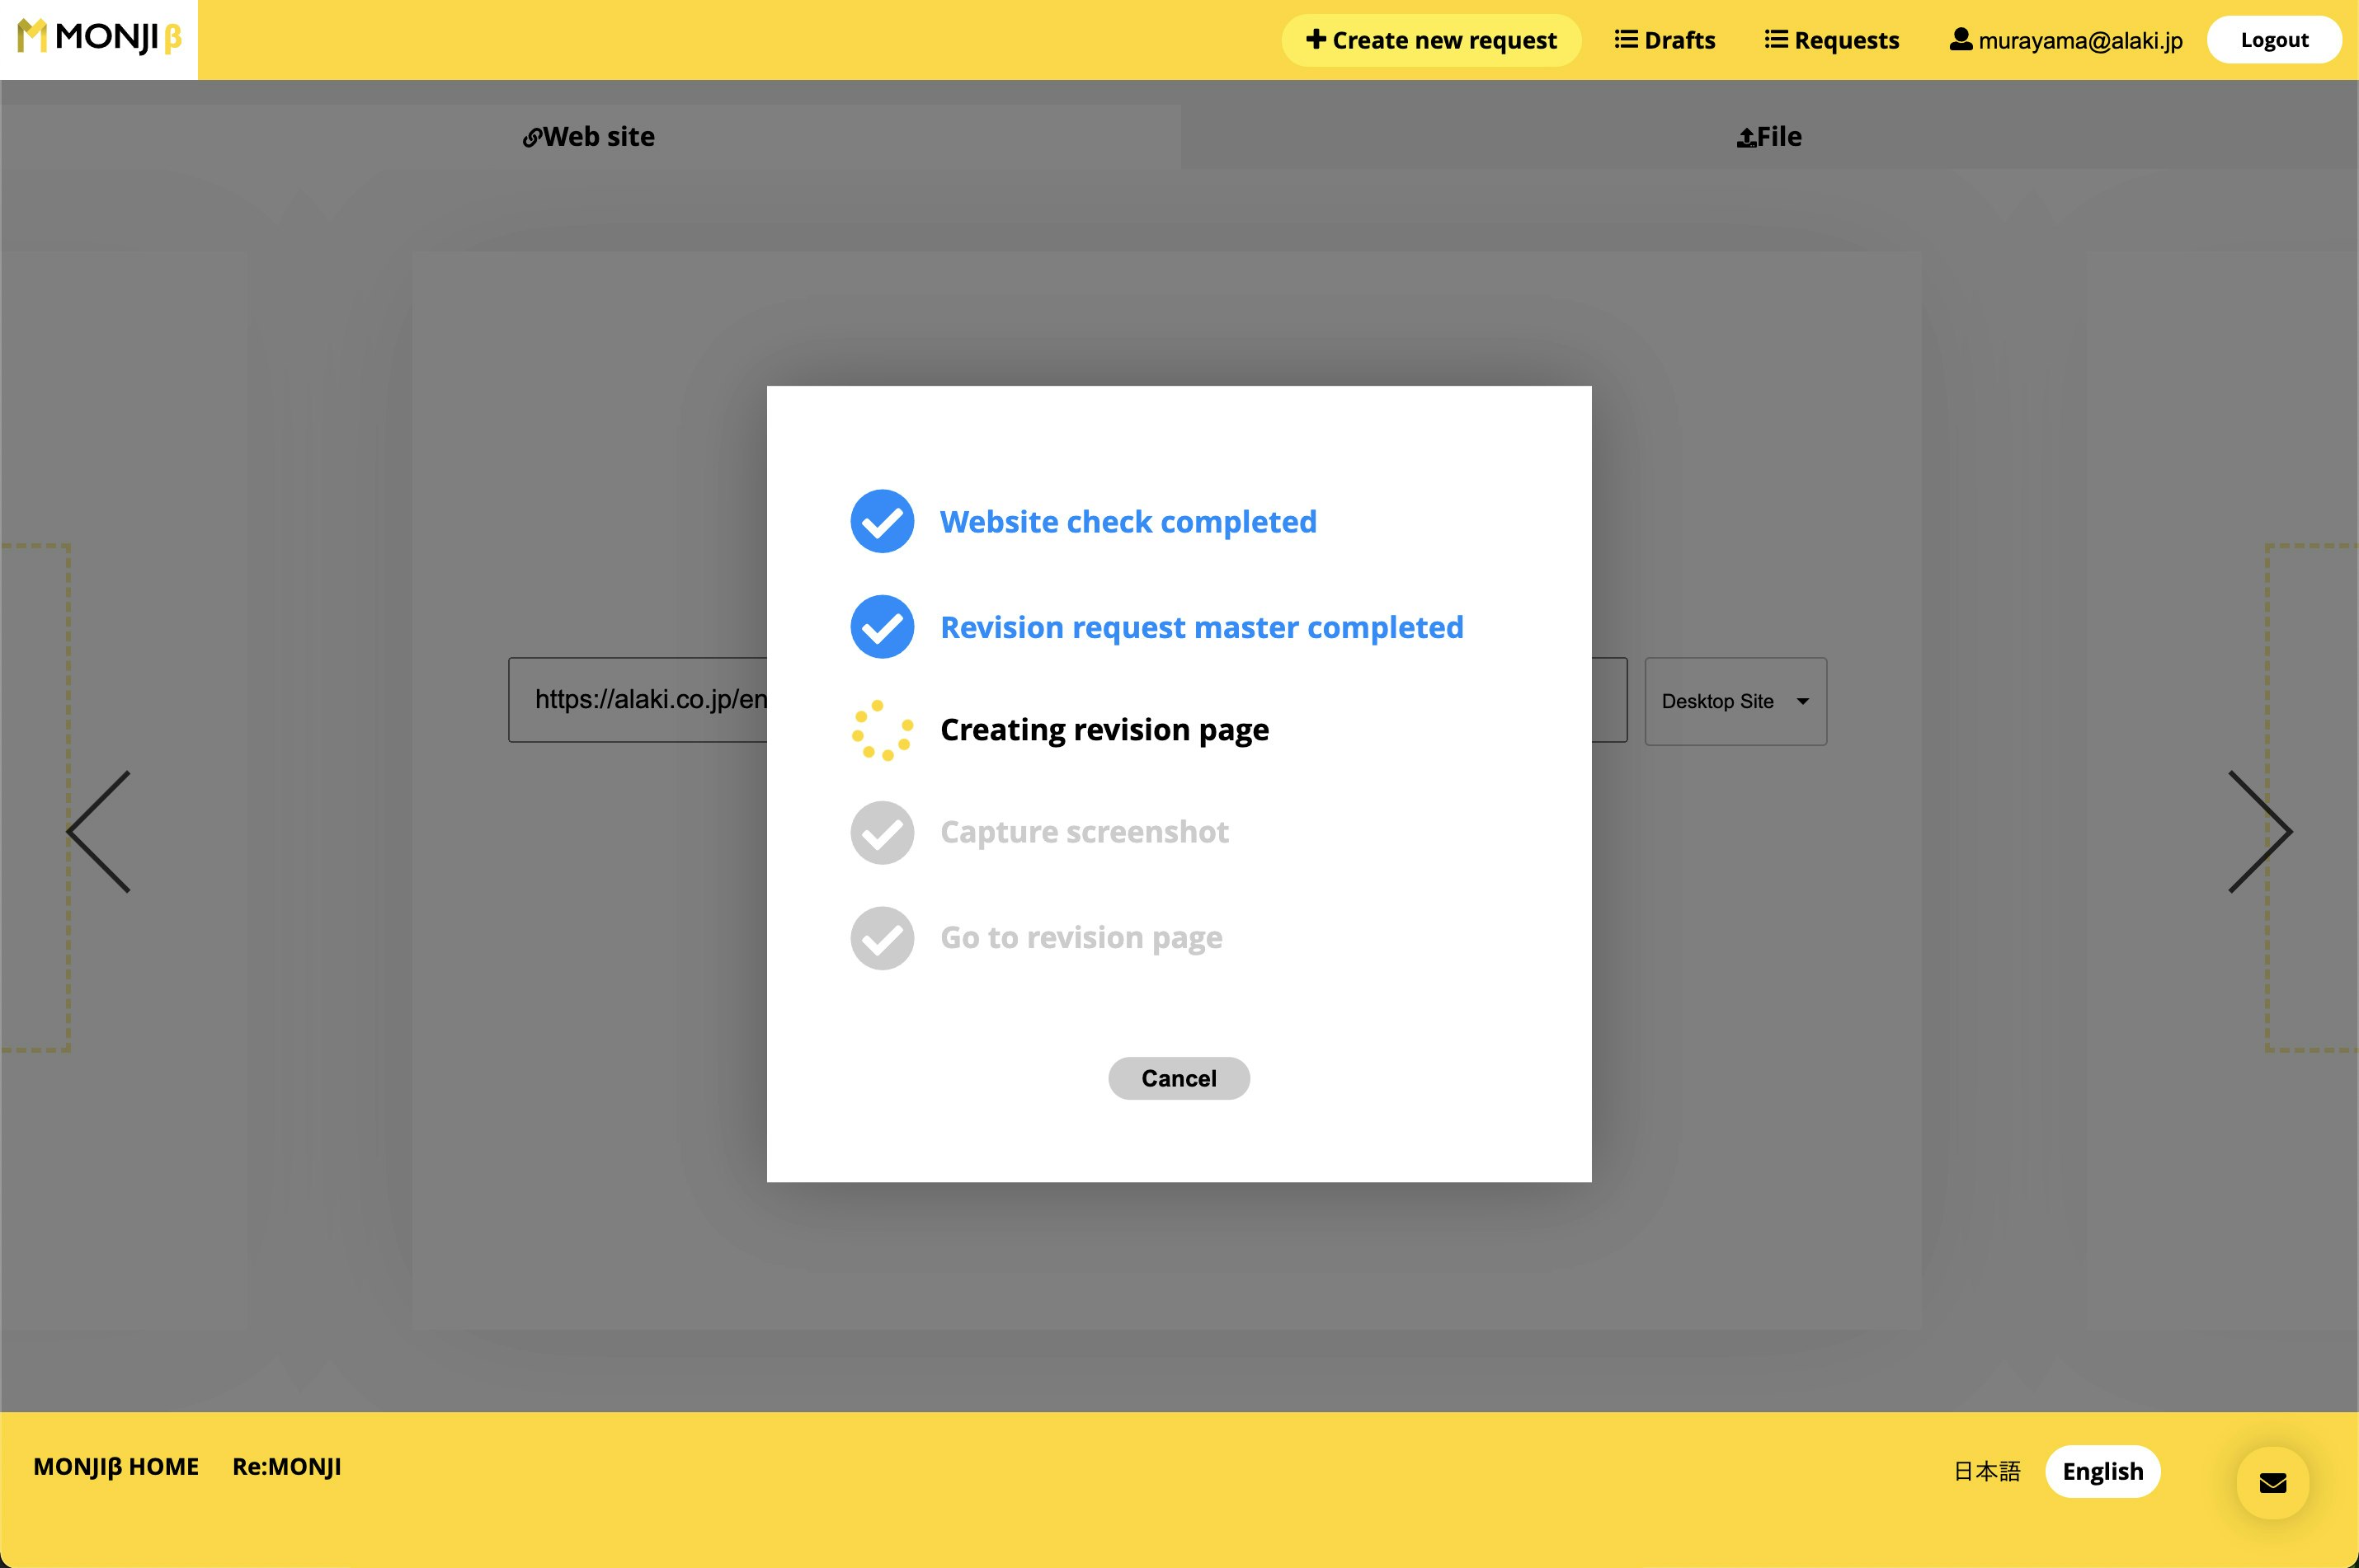
Task: Open the Desktop Site dropdown
Action: [1735, 701]
